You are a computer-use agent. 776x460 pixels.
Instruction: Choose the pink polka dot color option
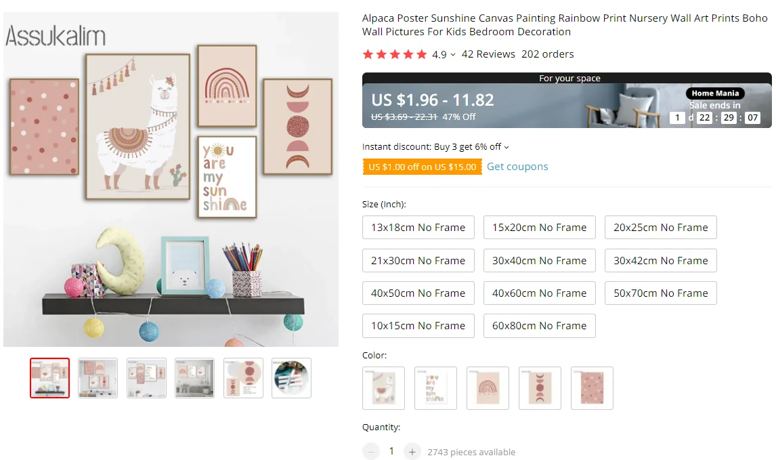[x=592, y=388]
